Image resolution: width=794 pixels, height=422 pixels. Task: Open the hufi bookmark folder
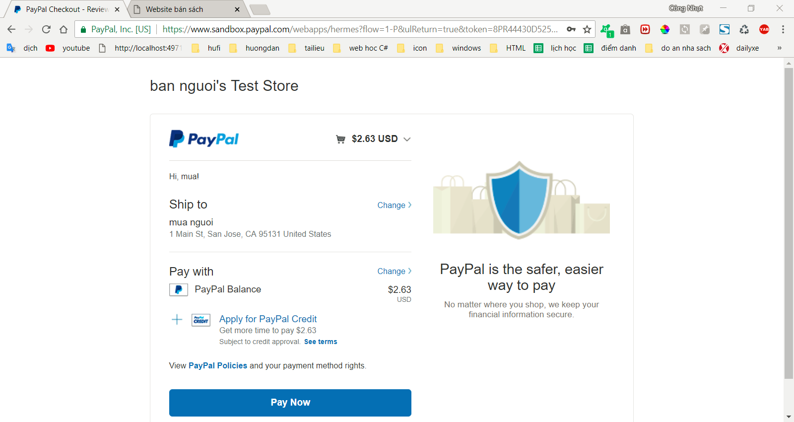coord(206,48)
